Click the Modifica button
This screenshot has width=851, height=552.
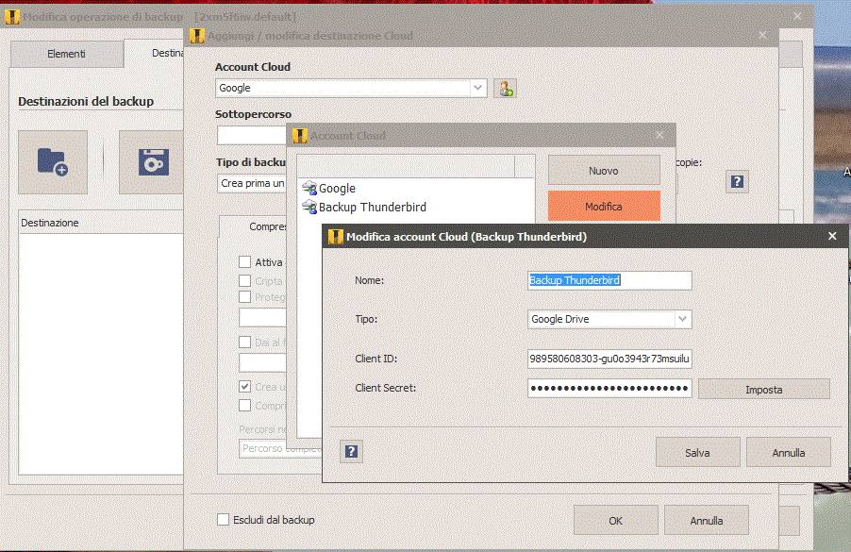604,207
